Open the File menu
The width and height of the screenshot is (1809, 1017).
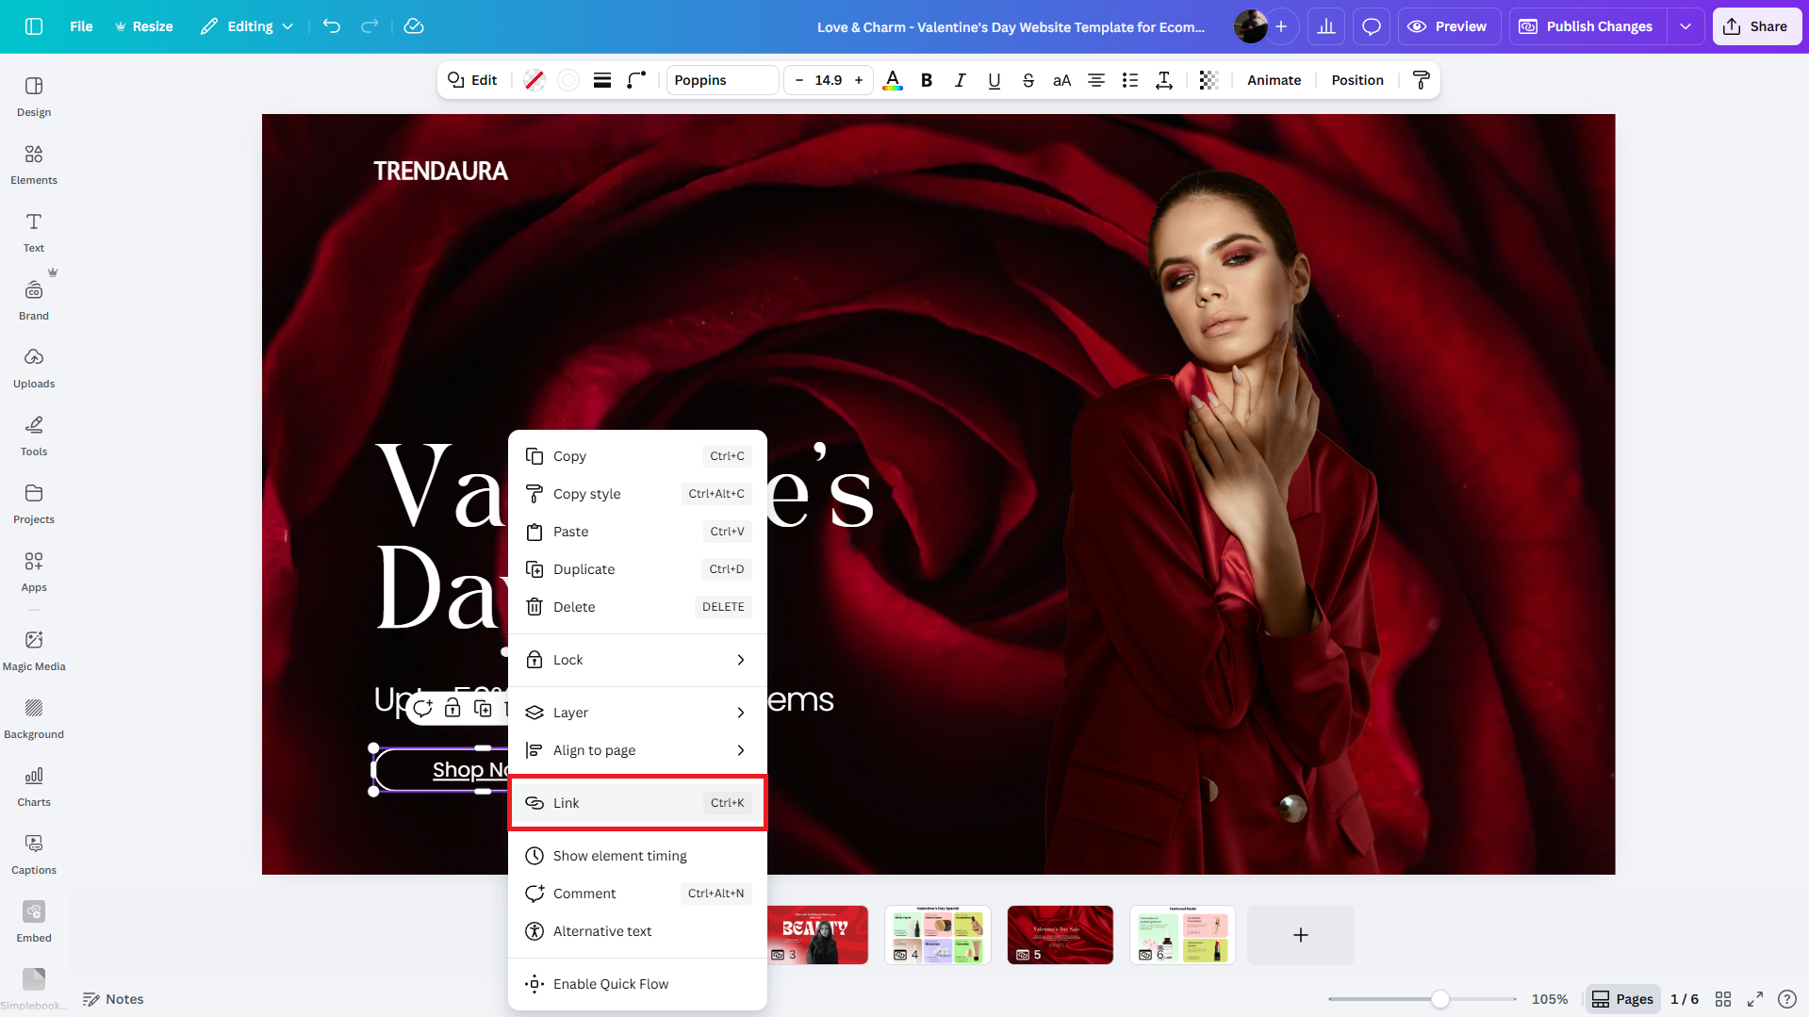[x=80, y=26]
